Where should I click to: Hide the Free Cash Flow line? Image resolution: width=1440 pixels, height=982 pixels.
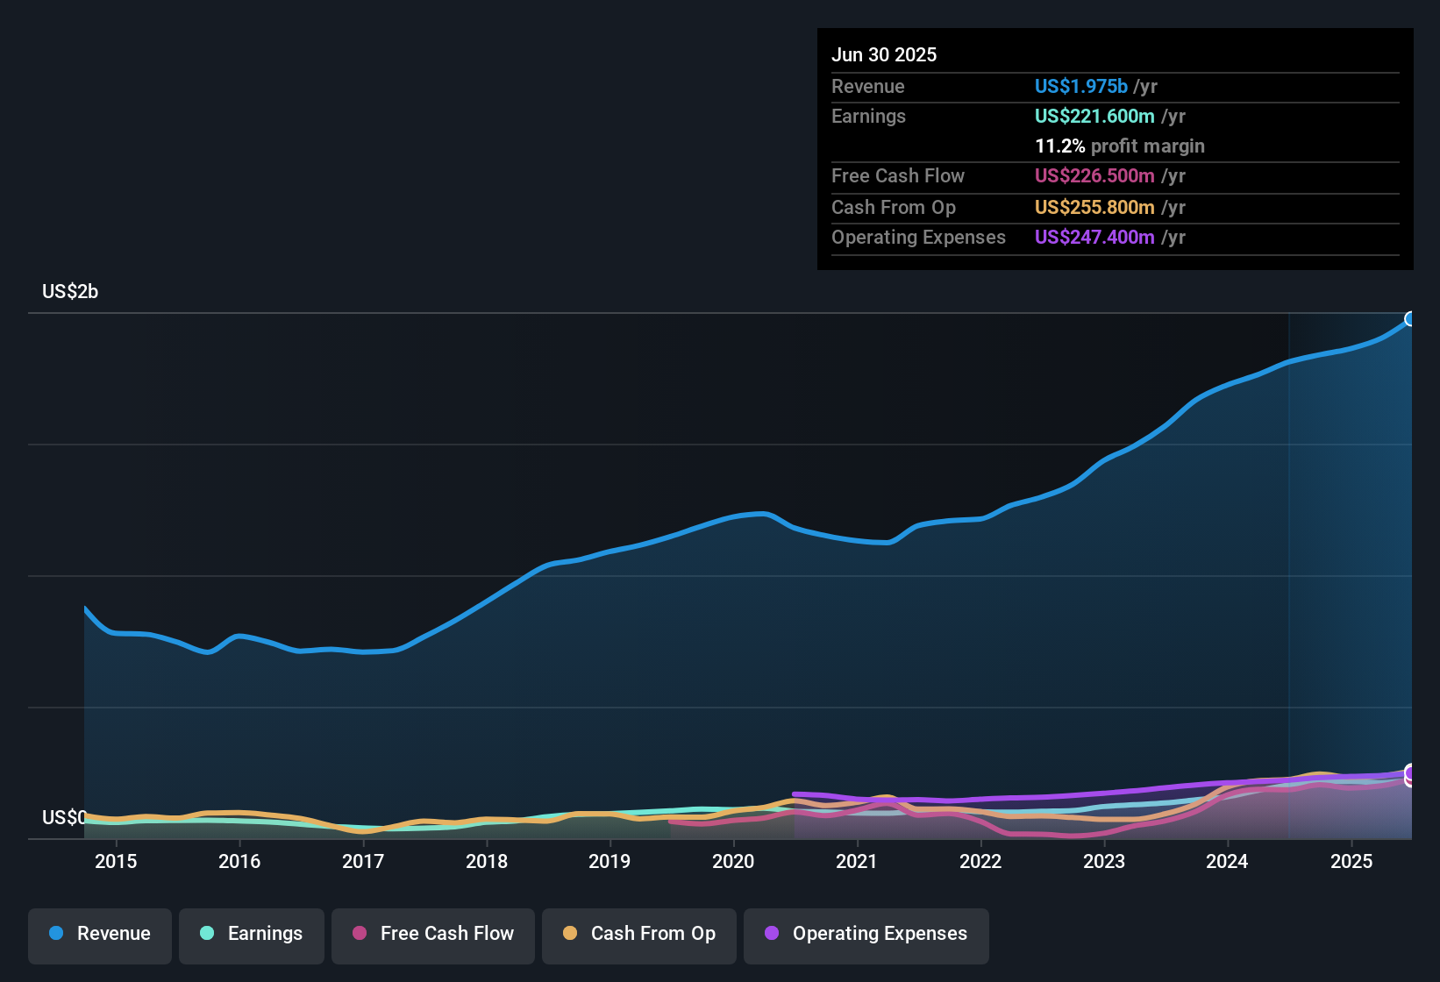(x=432, y=934)
